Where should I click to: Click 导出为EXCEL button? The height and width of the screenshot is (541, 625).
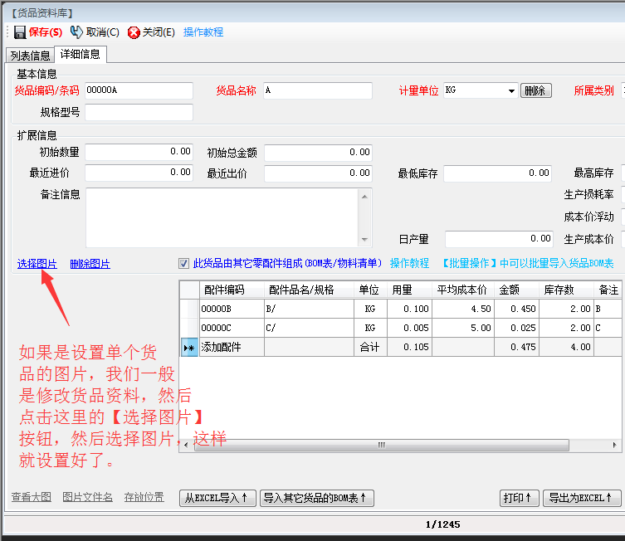[582, 498]
